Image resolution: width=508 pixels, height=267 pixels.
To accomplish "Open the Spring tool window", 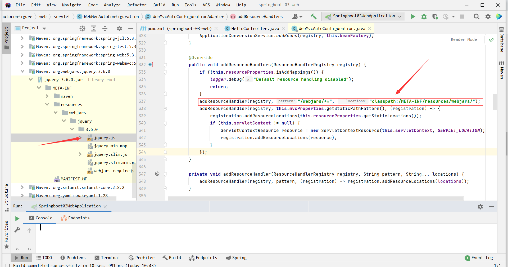I will pos(236,258).
